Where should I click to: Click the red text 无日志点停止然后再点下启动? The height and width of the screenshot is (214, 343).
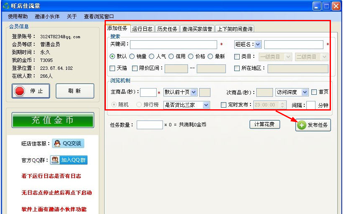(57, 193)
